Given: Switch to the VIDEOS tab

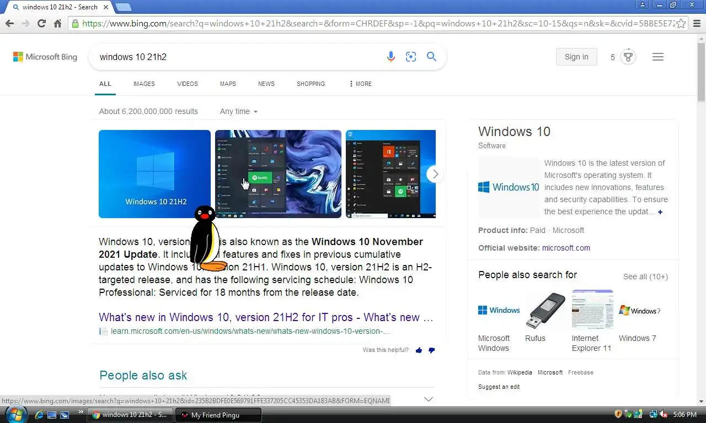Looking at the screenshot, I should coord(188,84).
